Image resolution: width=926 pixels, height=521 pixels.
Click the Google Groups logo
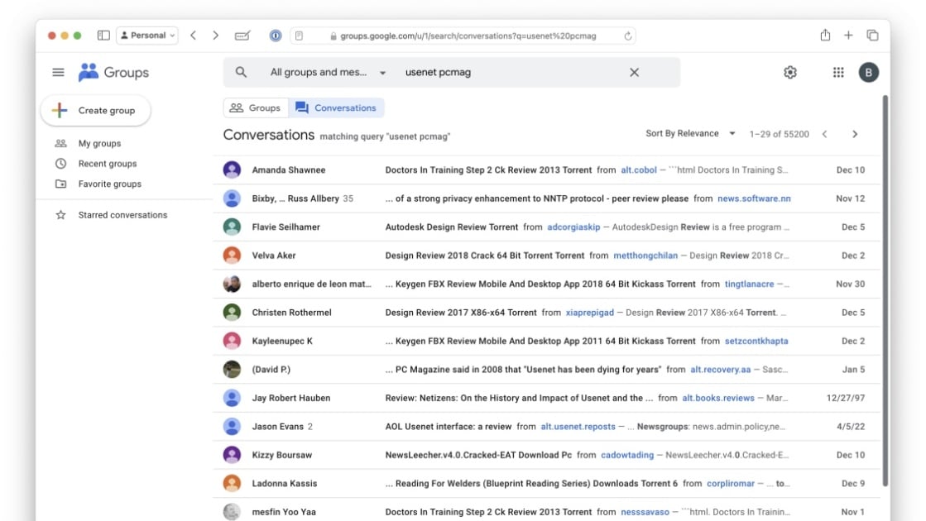coord(113,73)
